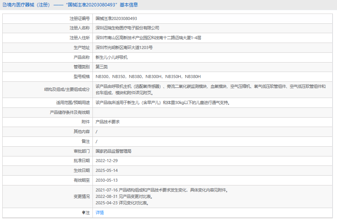This screenshot has height=219, width=337.
Task: Click the 注册证编号 row label
Action: pyautogui.click(x=80, y=18)
